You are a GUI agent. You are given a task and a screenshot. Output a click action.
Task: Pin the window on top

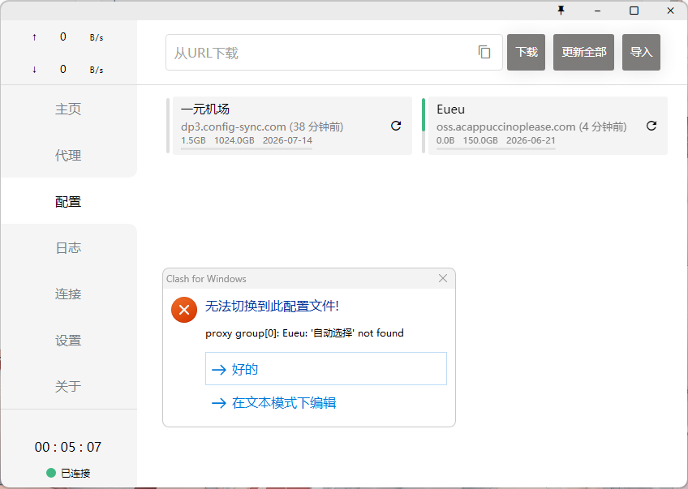561,10
